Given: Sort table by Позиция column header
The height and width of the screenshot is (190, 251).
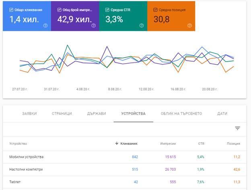Looking at the screenshot, I should [234, 144].
